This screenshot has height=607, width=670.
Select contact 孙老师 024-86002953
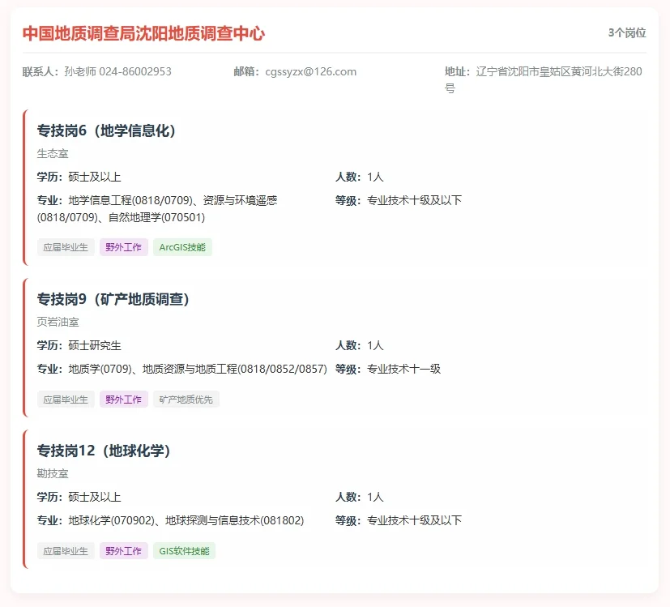coord(118,71)
